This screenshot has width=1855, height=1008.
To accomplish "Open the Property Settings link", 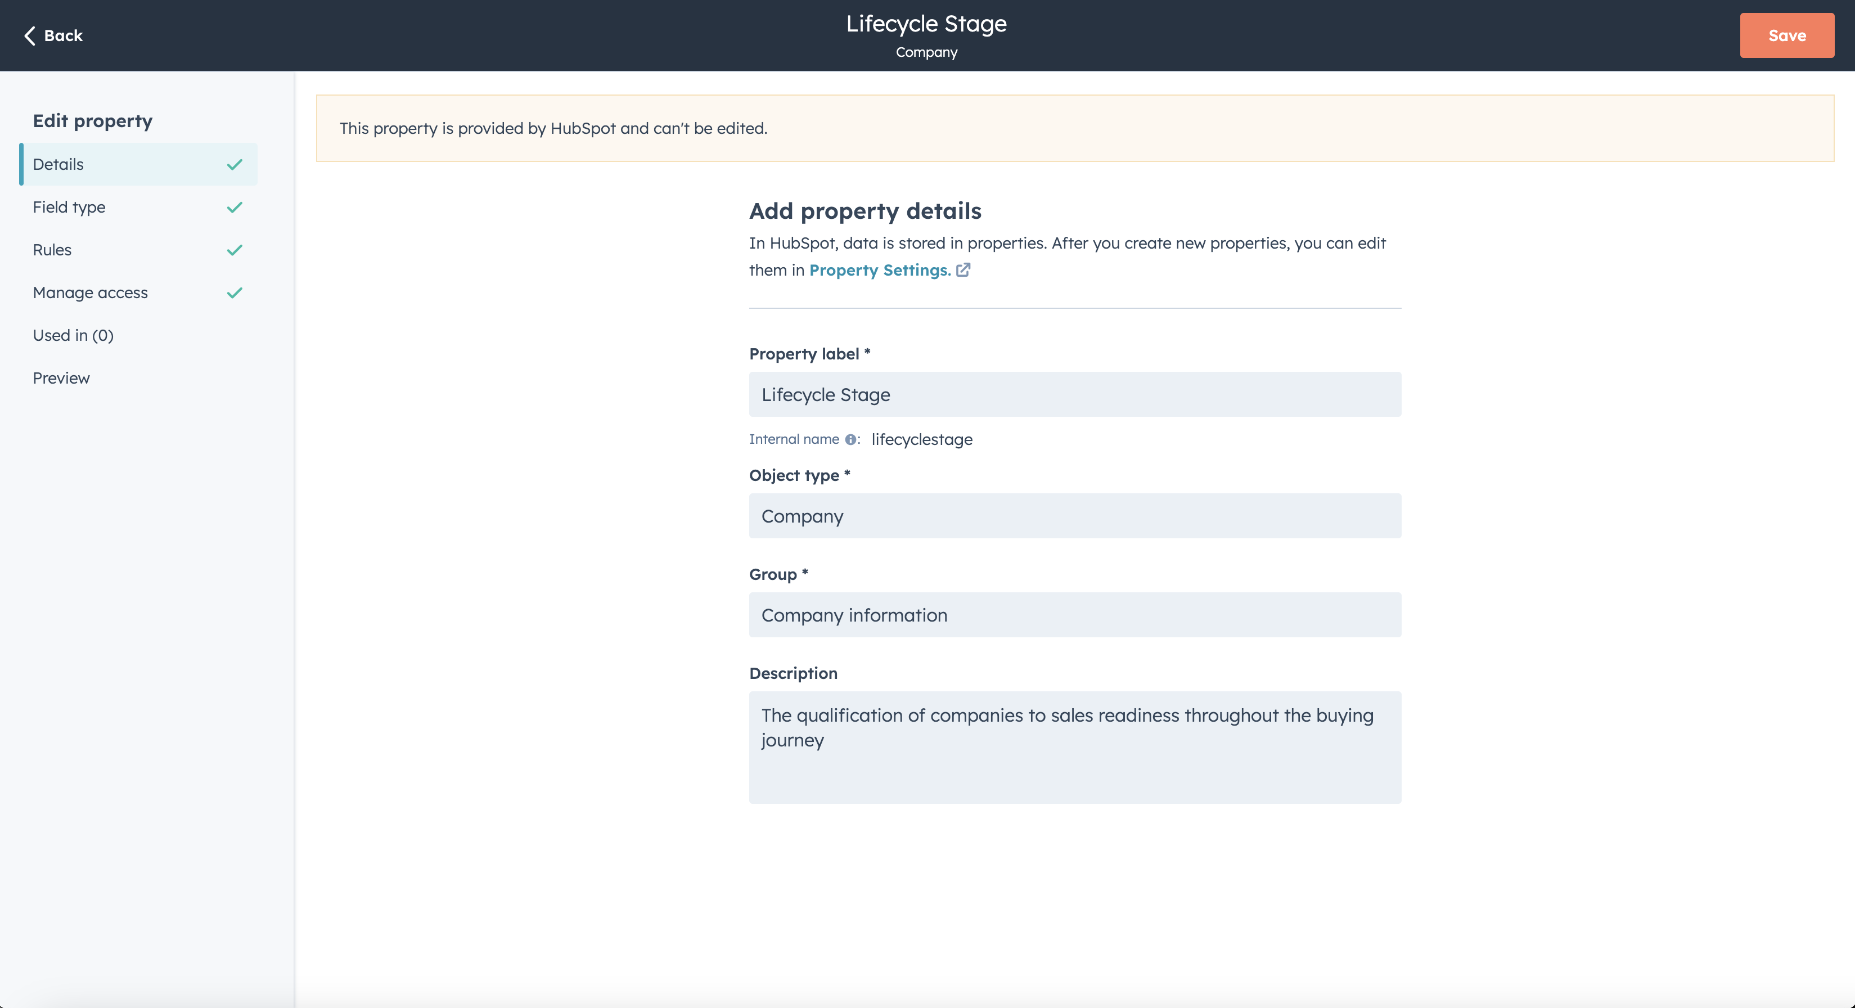I will [x=879, y=270].
